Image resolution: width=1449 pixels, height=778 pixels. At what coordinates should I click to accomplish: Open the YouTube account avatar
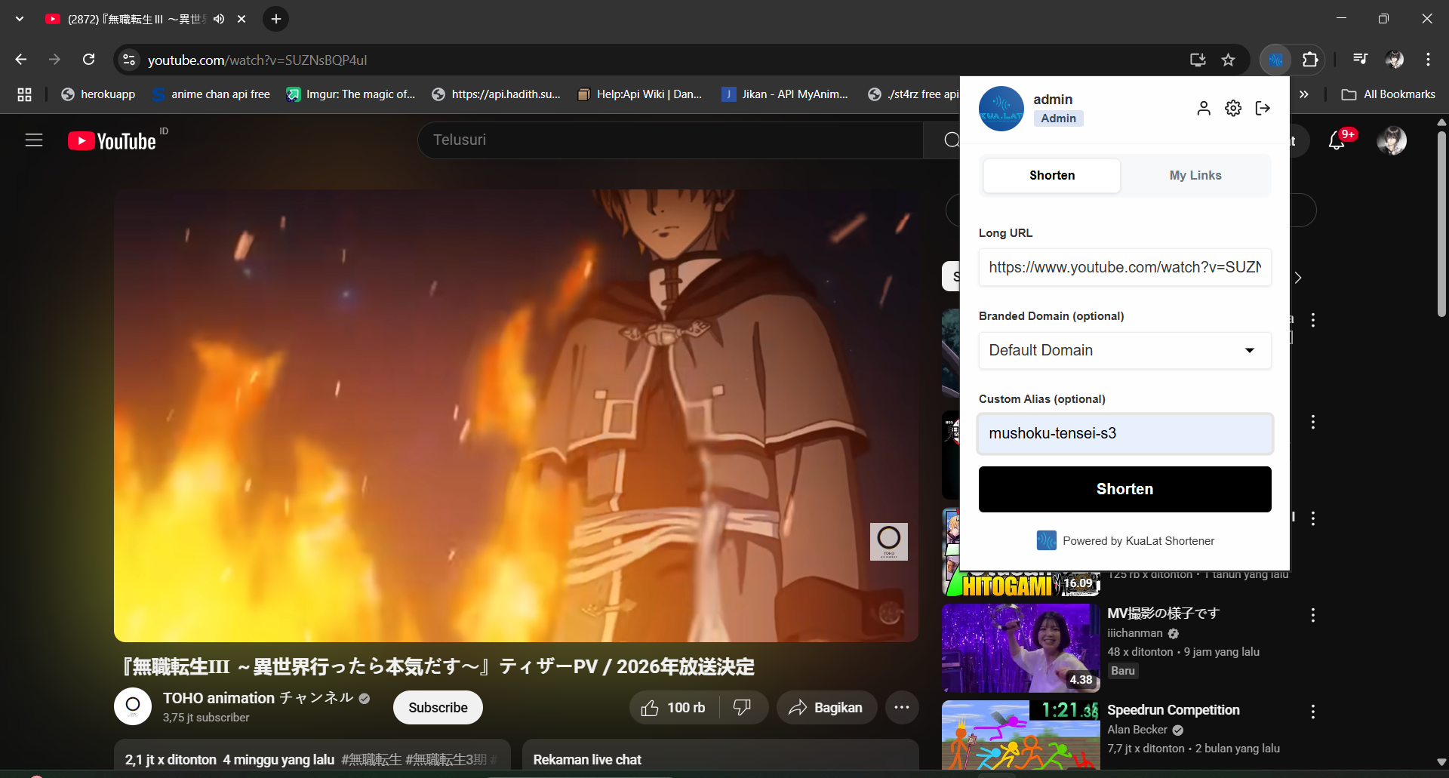(1392, 140)
